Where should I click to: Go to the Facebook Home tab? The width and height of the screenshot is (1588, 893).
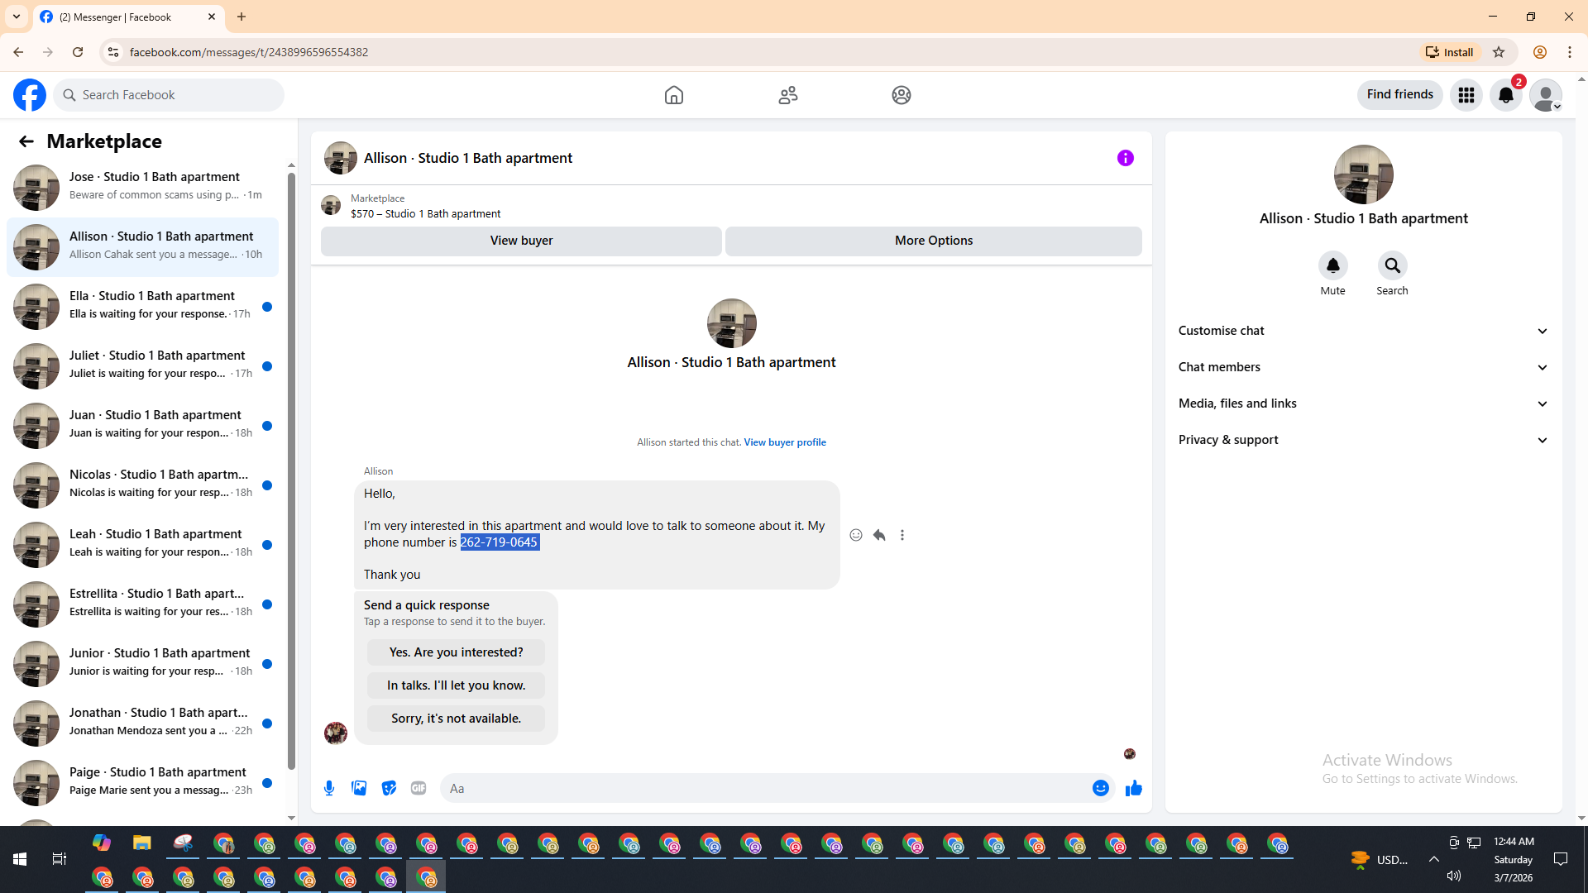674,95
